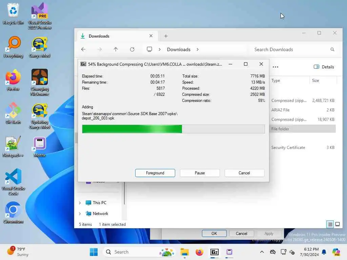Cancel the 7-Zip compression

coord(244,173)
